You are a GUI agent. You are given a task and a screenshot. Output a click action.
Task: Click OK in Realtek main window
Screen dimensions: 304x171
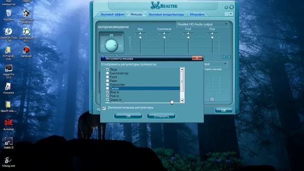(x=224, y=110)
